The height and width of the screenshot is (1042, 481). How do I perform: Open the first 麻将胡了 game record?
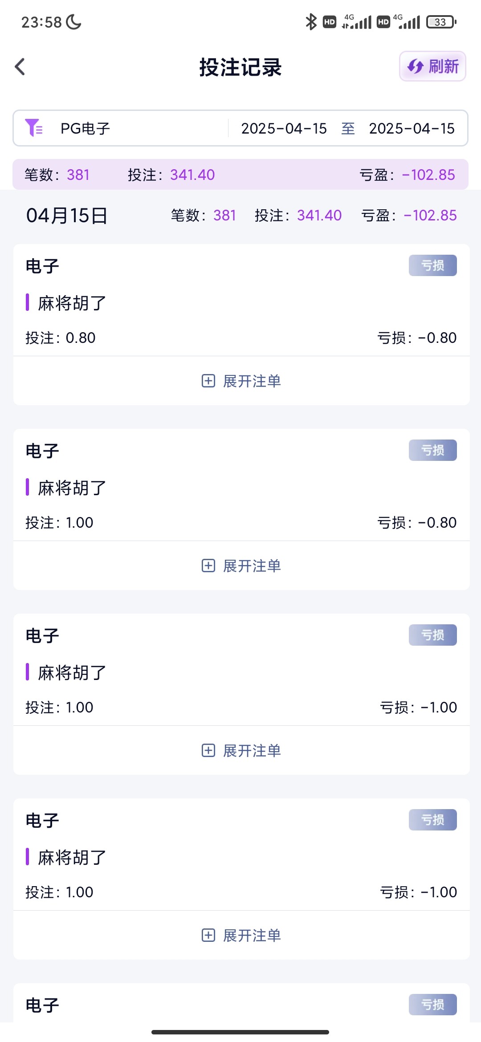[72, 303]
